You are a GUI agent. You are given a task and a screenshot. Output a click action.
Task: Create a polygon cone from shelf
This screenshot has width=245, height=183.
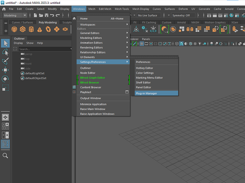click(40, 29)
